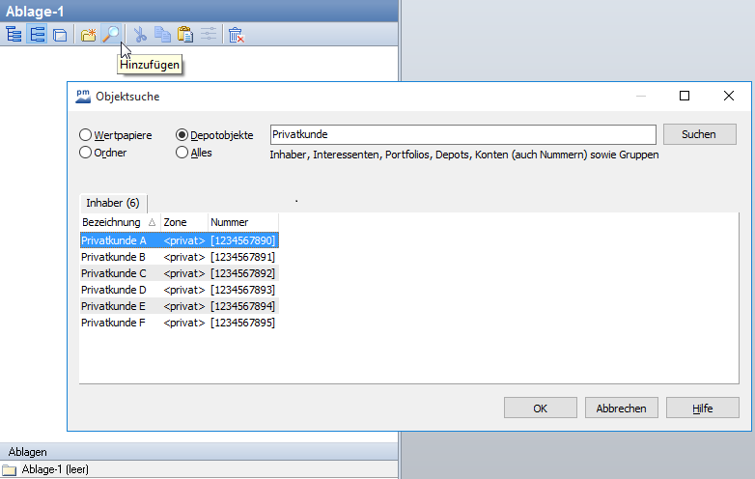Select Privatkunde D in the results list

[x=114, y=290]
